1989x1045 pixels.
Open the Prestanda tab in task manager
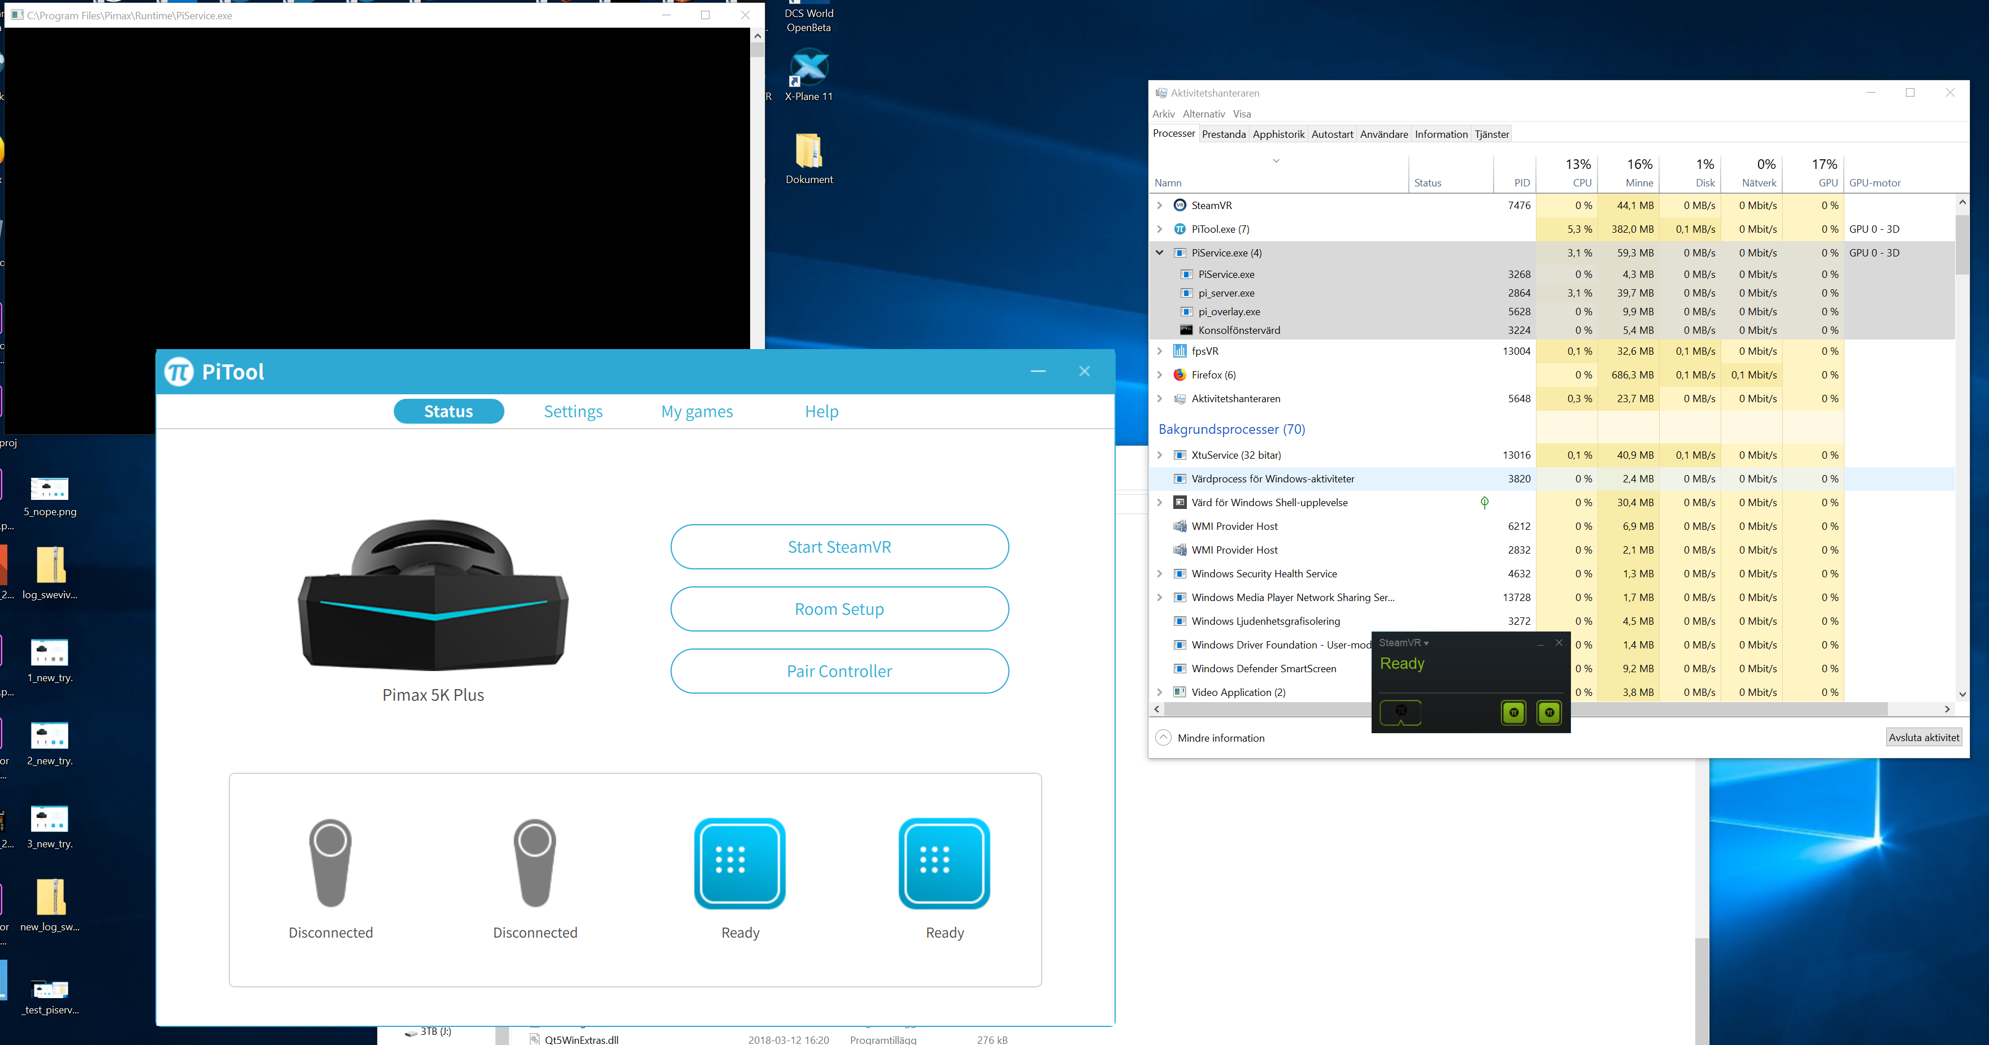tap(1224, 134)
